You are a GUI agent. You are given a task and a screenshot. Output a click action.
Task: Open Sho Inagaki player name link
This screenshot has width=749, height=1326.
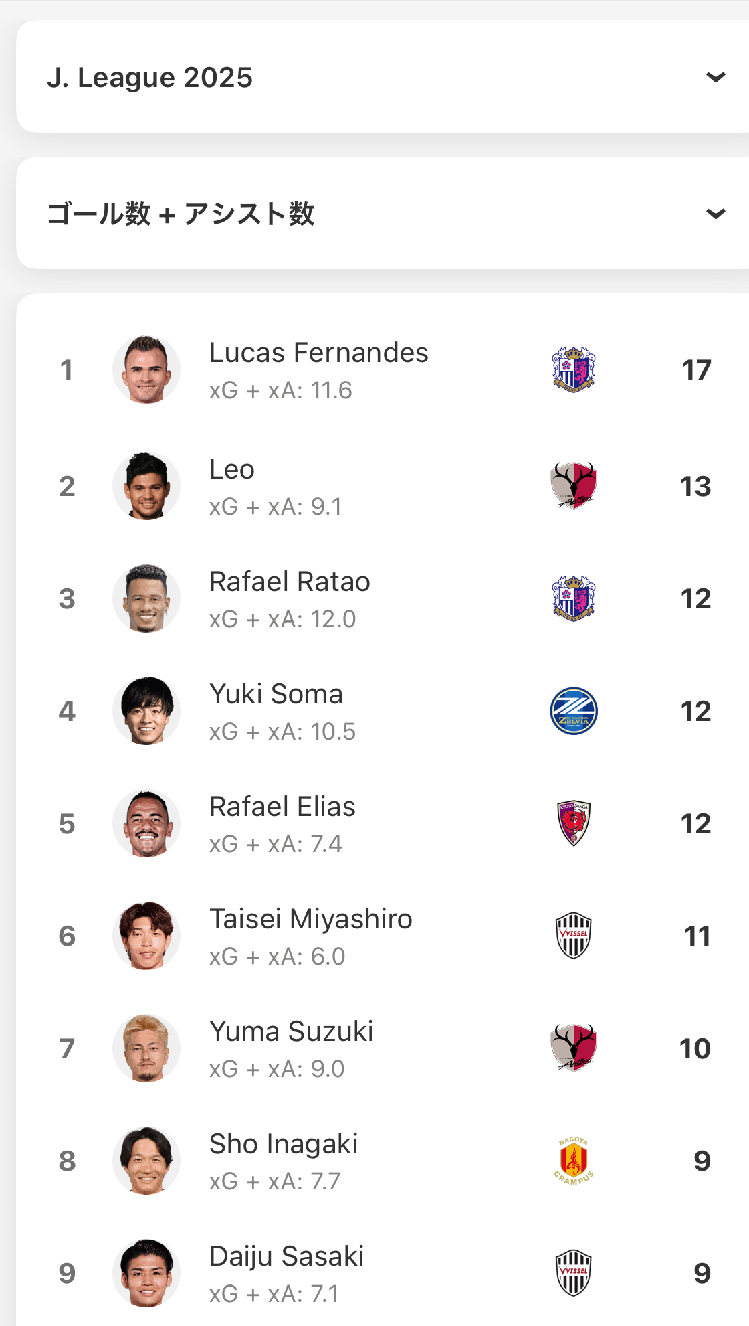pos(284,1144)
